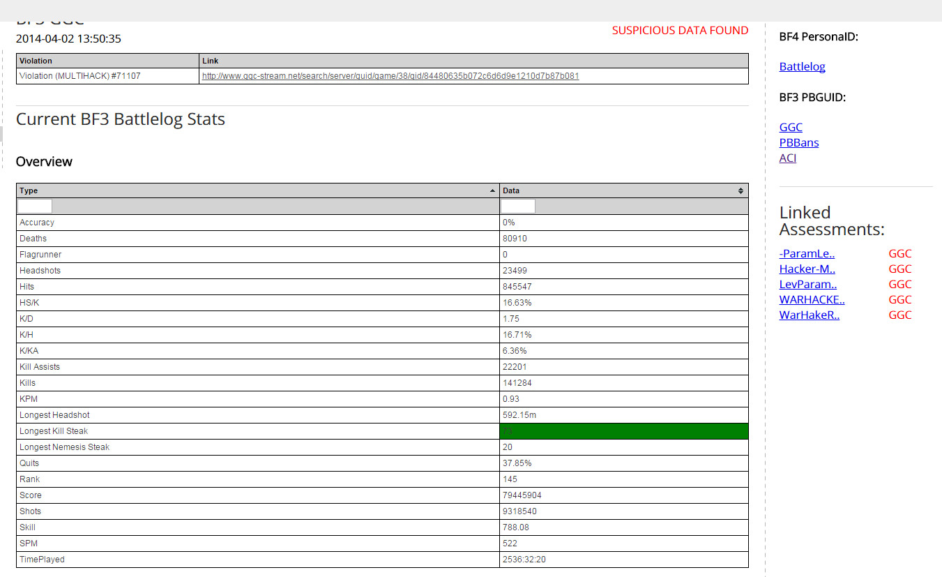The image size is (942, 577).
Task: Select the BF3 PBGUID label
Action: 812,98
